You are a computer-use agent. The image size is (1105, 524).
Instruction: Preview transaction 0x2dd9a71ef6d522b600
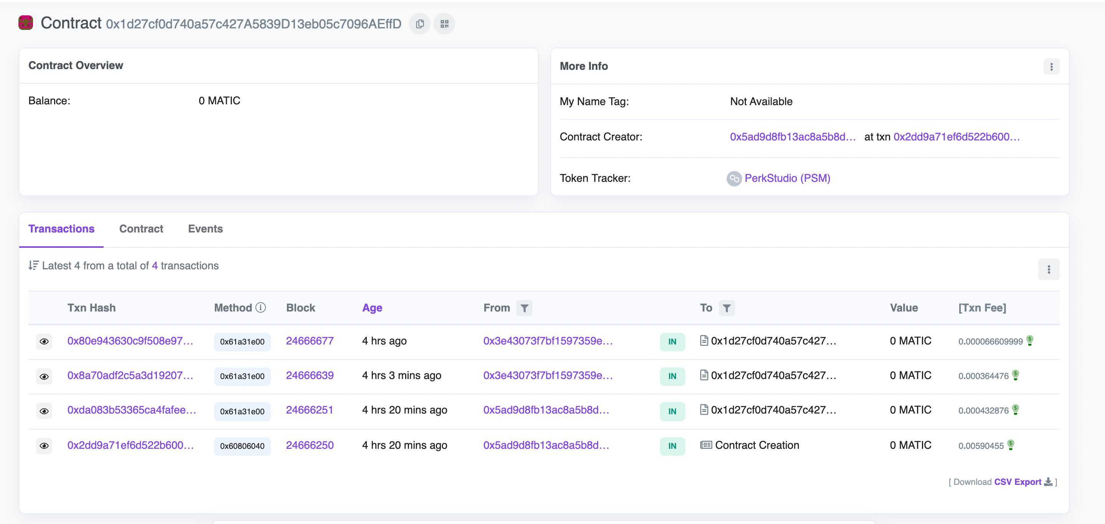(44, 446)
